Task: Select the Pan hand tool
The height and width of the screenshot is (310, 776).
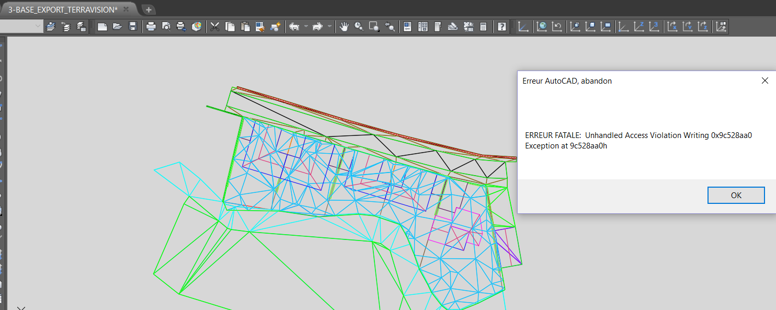Action: coord(344,27)
